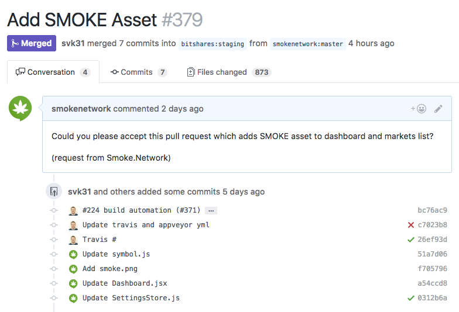This screenshot has width=459, height=312.
Task: Open commit hash bc76ac9
Action: click(x=432, y=210)
